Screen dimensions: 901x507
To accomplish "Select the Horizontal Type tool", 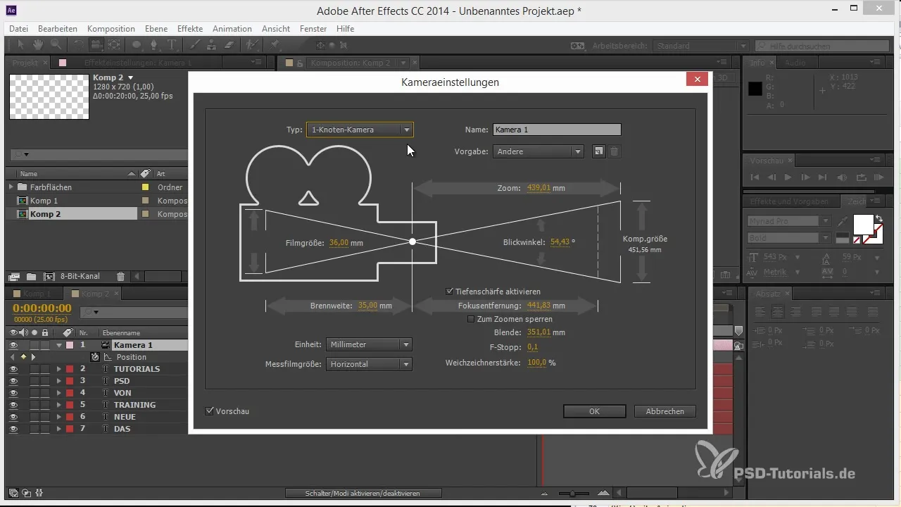I will click(172, 45).
